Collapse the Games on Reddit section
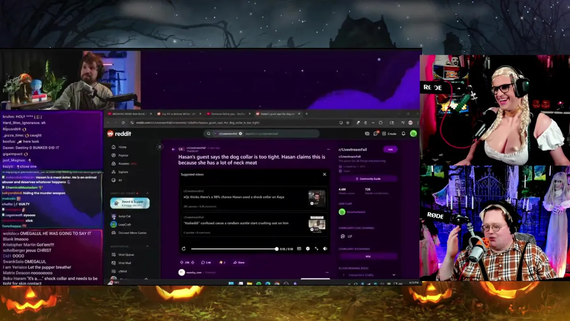Viewport: 570px width, 321px height. [x=147, y=193]
